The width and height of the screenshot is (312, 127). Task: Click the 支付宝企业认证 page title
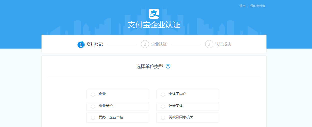point(154,25)
